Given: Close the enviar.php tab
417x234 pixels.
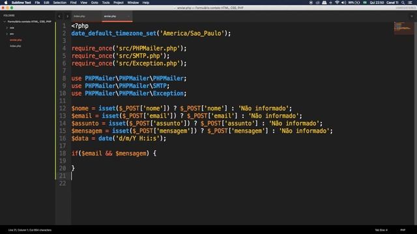Looking at the screenshot, I should pyautogui.click(x=129, y=16).
